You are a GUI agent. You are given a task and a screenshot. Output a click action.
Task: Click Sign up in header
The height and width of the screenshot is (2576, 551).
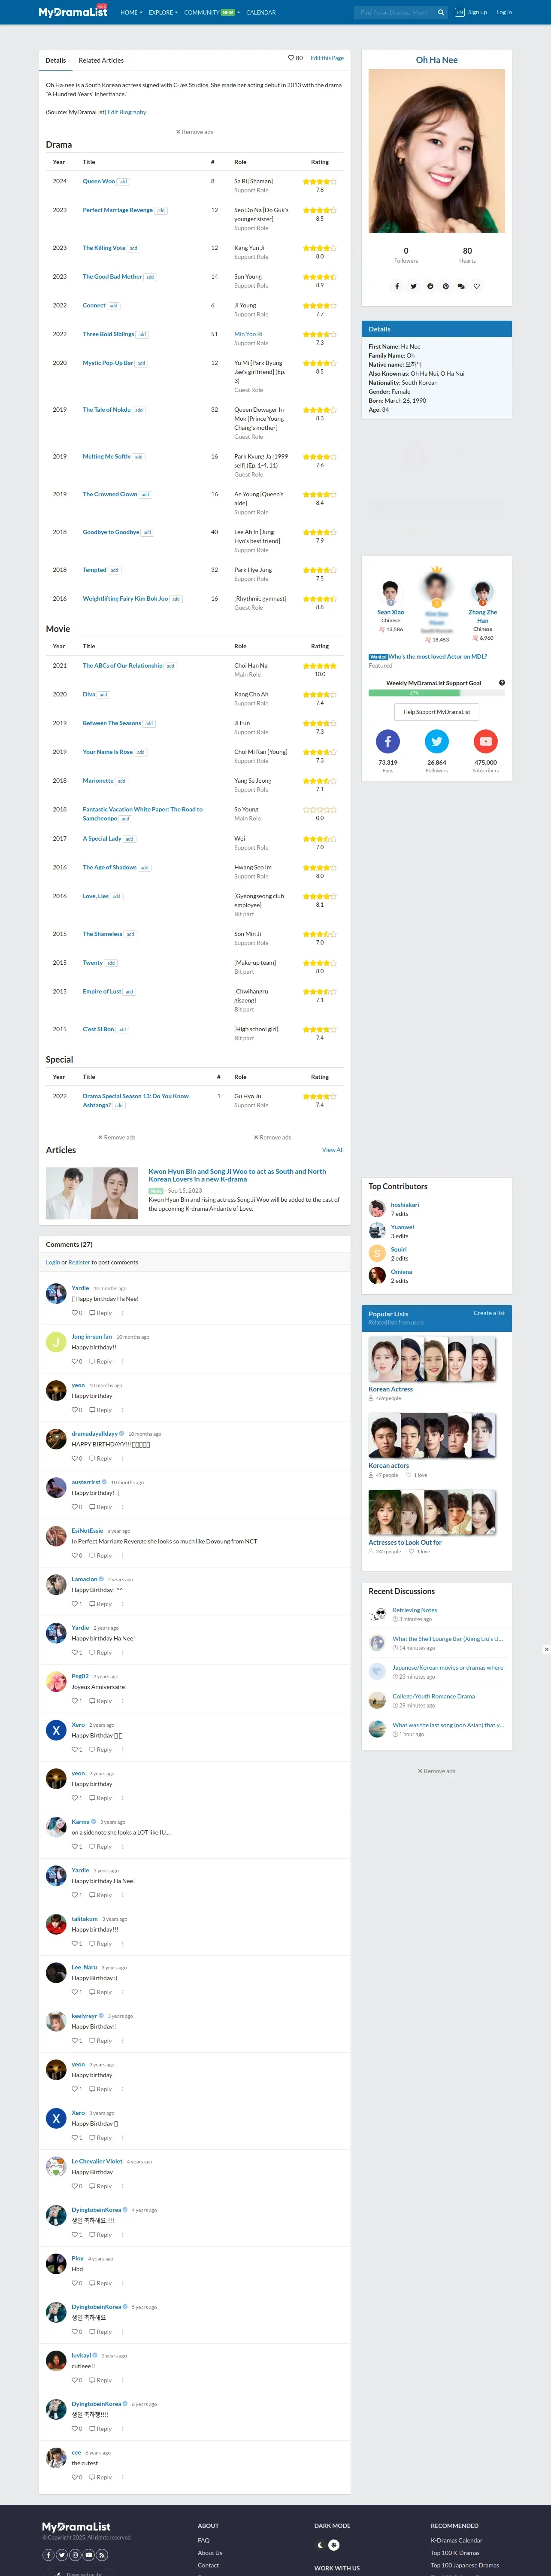[478, 13]
